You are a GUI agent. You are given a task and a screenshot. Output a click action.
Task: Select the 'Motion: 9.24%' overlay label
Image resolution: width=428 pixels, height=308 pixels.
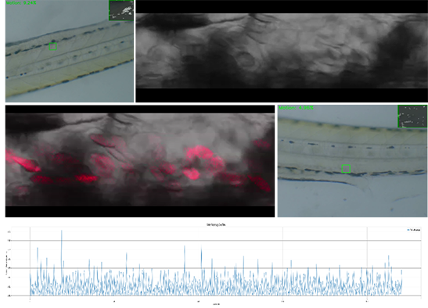[21, 2]
